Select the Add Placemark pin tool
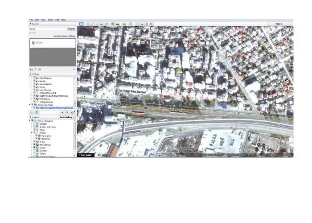Image resolution: width=312 pixels, height=223 pixels. coord(88,24)
